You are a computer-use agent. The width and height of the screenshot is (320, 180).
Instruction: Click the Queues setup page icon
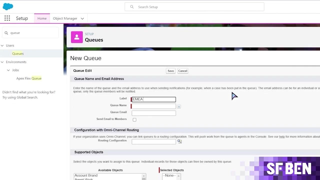[77, 37]
